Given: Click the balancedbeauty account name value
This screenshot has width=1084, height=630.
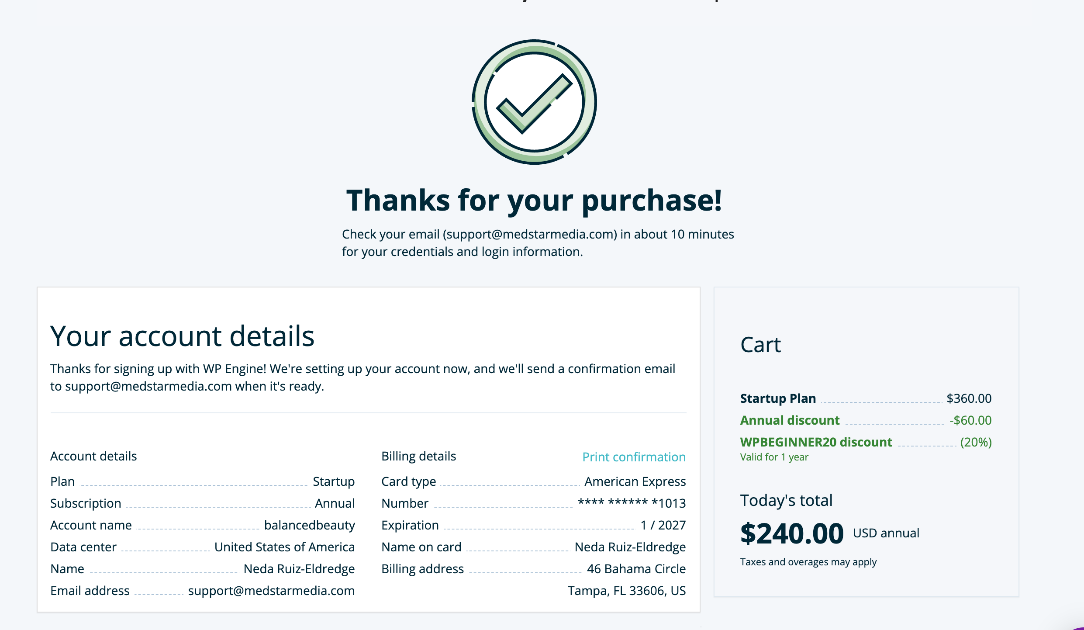Looking at the screenshot, I should tap(310, 525).
